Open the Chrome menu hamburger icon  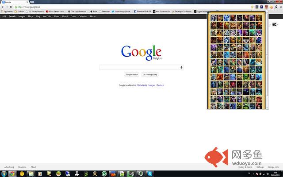tap(281, 7)
